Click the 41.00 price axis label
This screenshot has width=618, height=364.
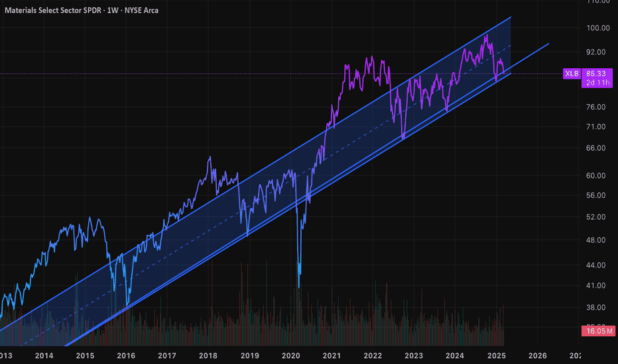pyautogui.click(x=596, y=286)
